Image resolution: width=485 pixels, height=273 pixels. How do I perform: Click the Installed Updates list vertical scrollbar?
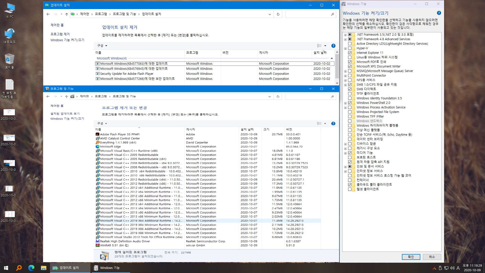click(x=337, y=66)
